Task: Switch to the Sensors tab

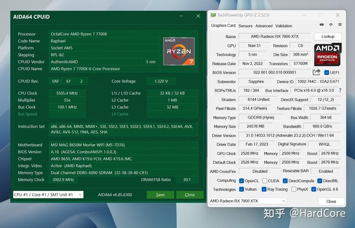Action: pyautogui.click(x=245, y=26)
